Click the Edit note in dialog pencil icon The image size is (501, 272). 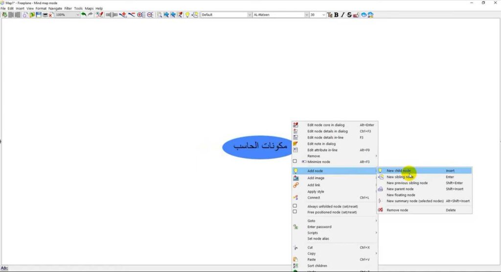point(296,144)
